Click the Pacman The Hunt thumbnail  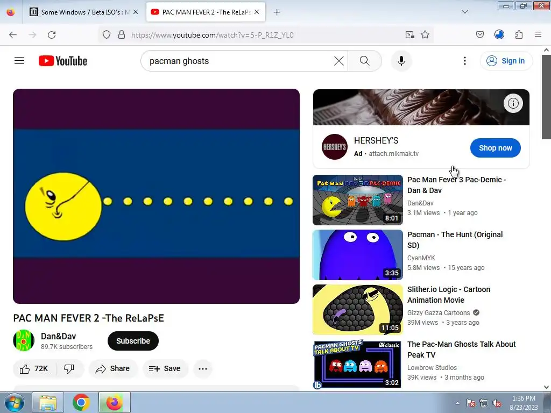[x=358, y=254]
